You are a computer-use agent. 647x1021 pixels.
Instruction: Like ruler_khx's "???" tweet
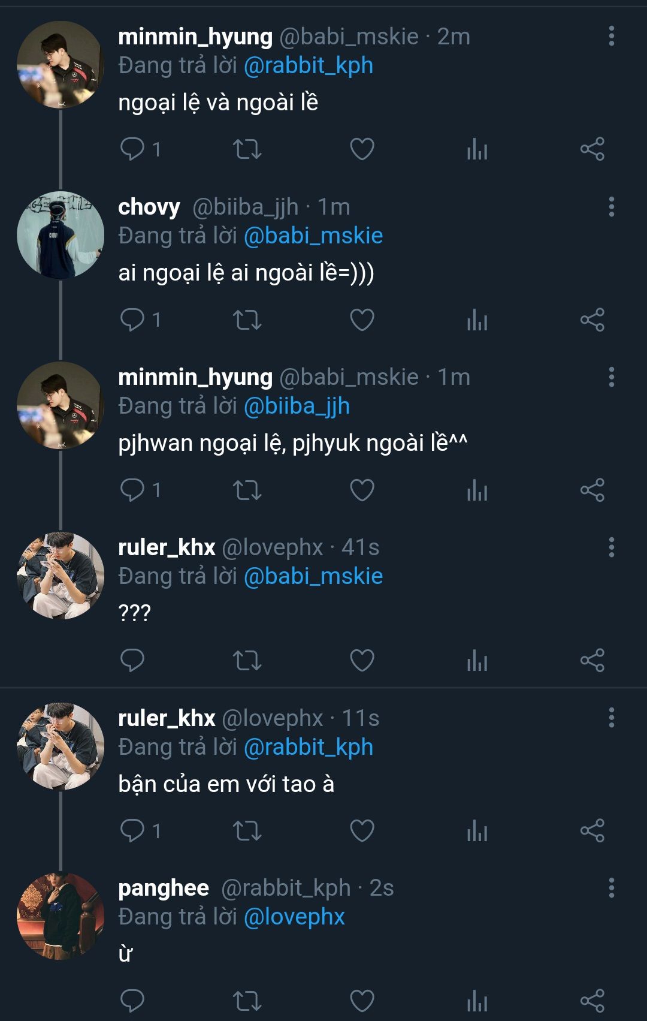(x=362, y=660)
